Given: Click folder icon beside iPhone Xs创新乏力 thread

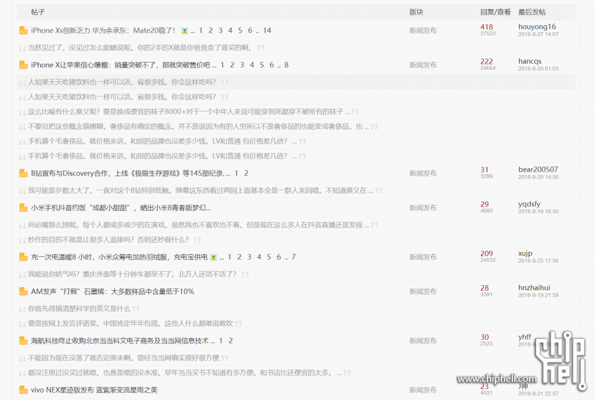Looking at the screenshot, I should click(24, 30).
